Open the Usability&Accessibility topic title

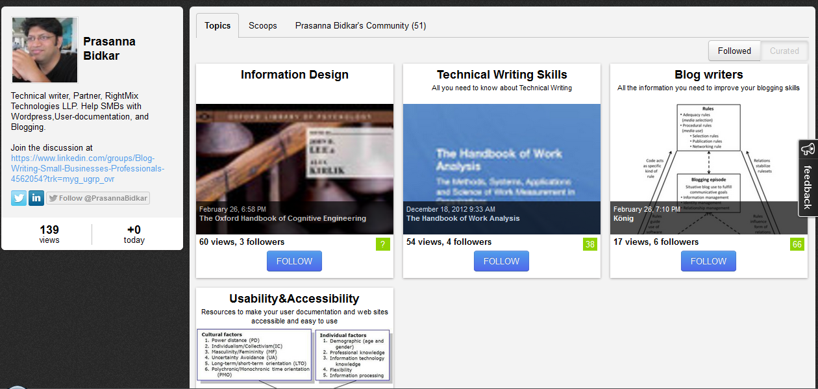[294, 299]
